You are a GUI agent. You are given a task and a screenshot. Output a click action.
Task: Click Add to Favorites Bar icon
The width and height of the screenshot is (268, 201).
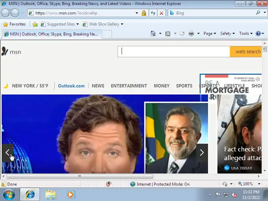click(35, 24)
